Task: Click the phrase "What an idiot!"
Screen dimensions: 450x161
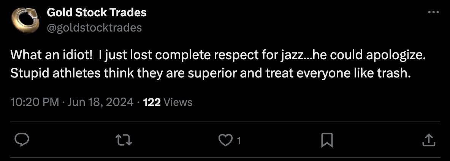Action: coord(51,55)
